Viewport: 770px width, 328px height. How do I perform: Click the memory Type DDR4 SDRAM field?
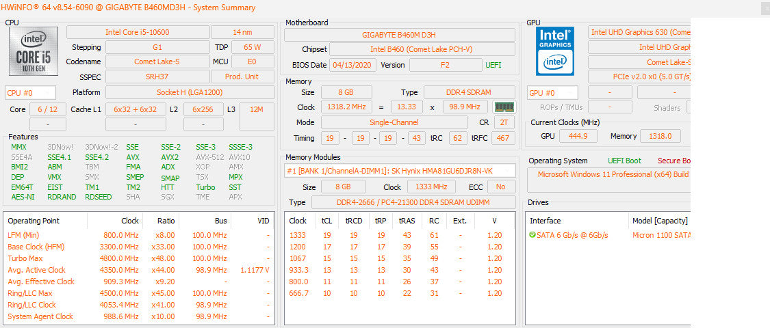click(x=470, y=93)
